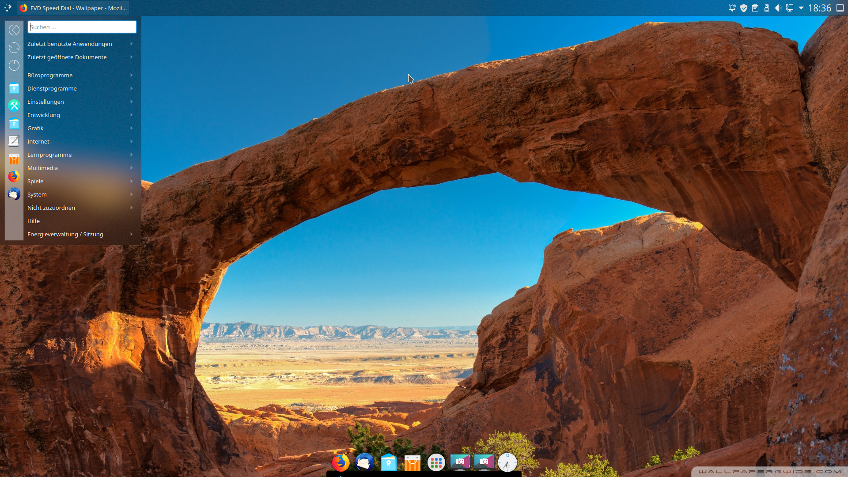Open the notifications bell in the system tray

pyautogui.click(x=733, y=8)
